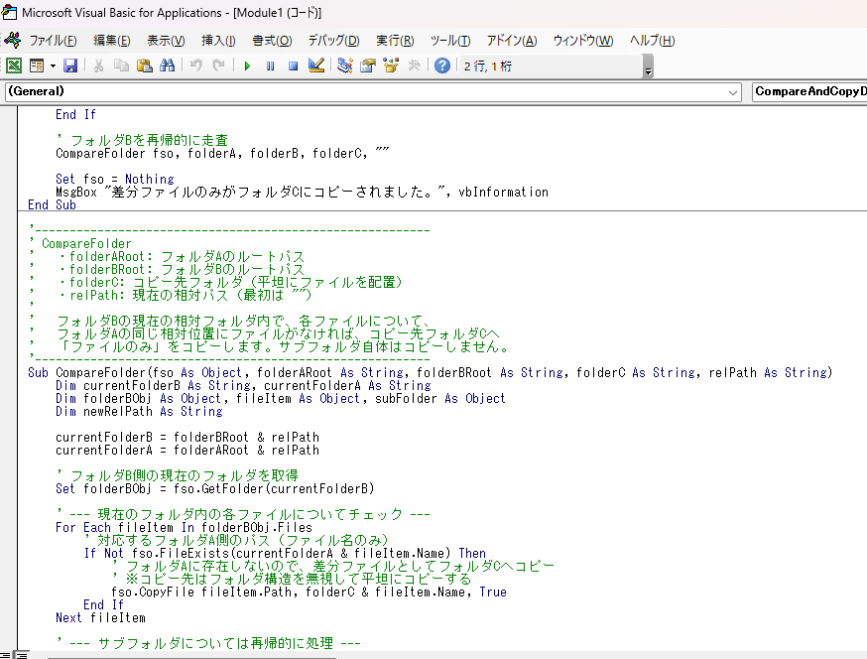Open the 表示(V) menu

pyautogui.click(x=166, y=41)
